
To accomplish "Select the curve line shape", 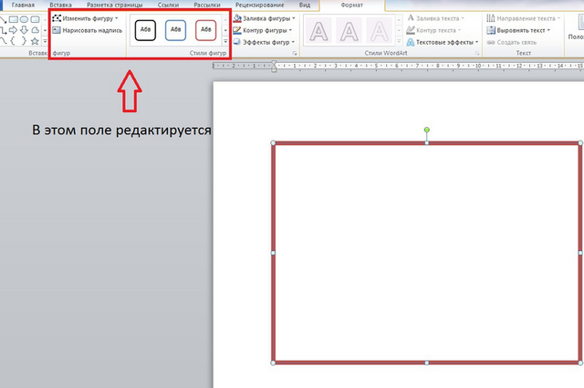I will [x=3, y=41].
